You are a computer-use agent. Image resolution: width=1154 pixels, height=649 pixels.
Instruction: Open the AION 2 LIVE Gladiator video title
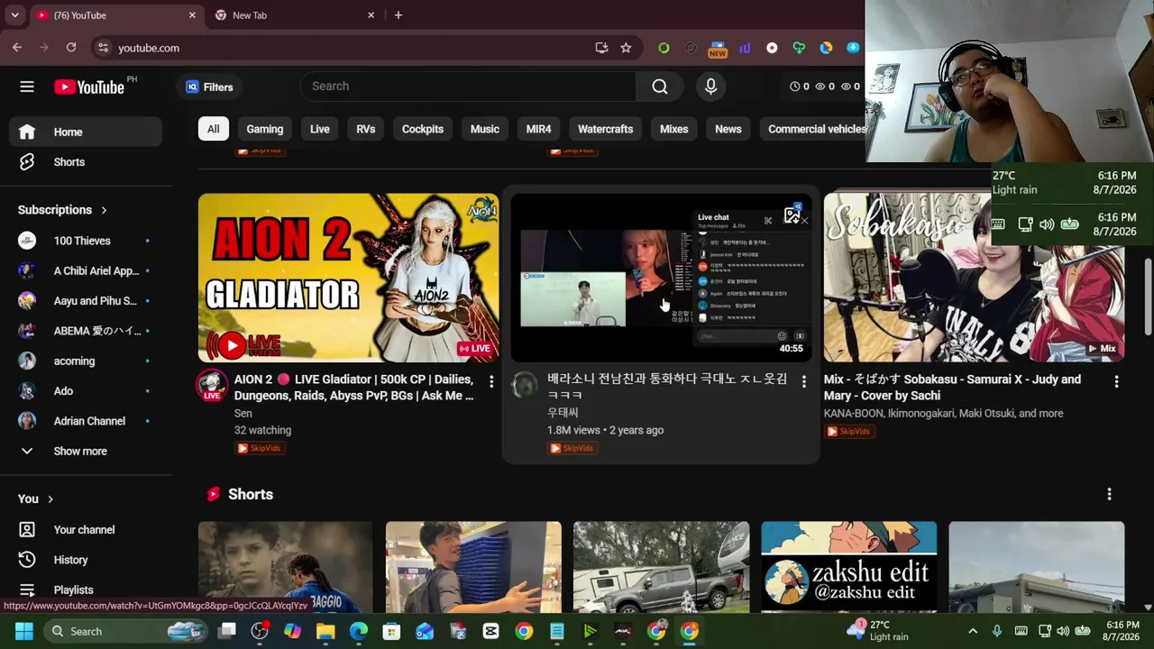pos(354,388)
